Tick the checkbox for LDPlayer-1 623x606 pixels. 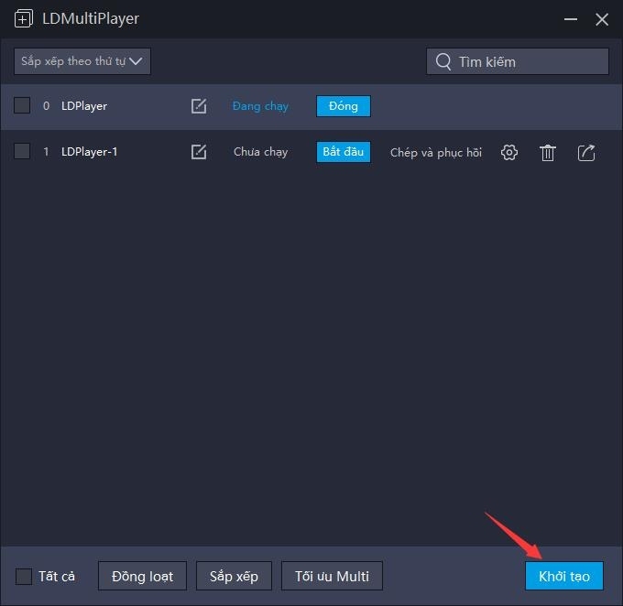pos(22,151)
